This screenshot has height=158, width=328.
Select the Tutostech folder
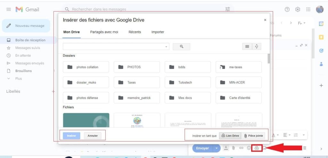pyautogui.click(x=188, y=82)
